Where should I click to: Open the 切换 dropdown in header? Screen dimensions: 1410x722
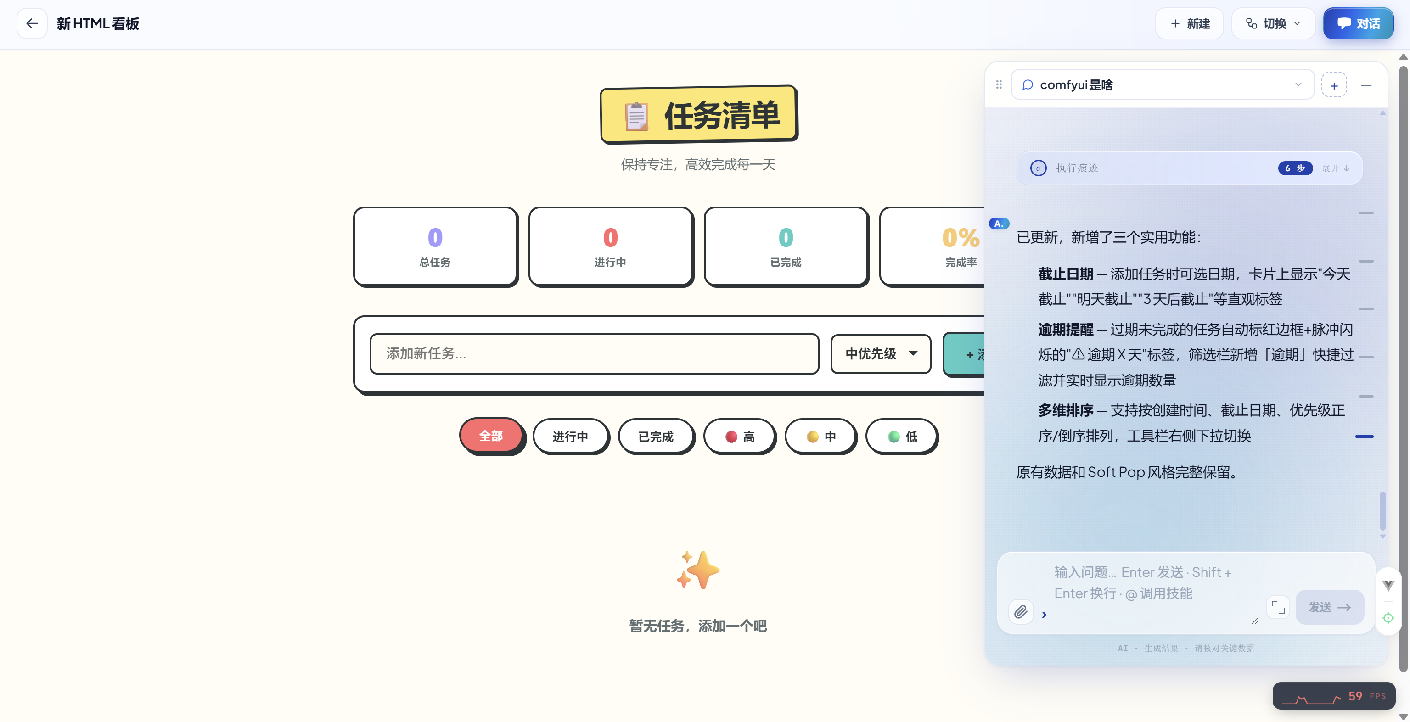point(1273,23)
